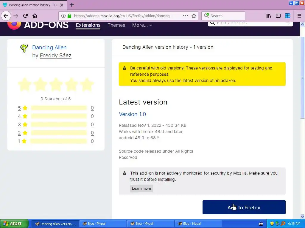The width and height of the screenshot is (305, 228).
Task: Click the search engine icon in search bar
Action: pyautogui.click(x=206, y=15)
